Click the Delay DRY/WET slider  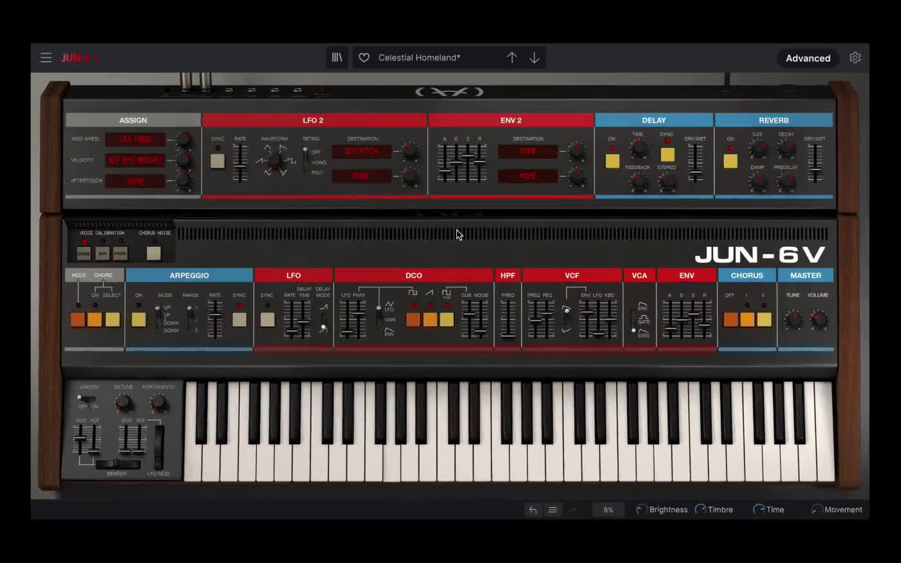[695, 163]
